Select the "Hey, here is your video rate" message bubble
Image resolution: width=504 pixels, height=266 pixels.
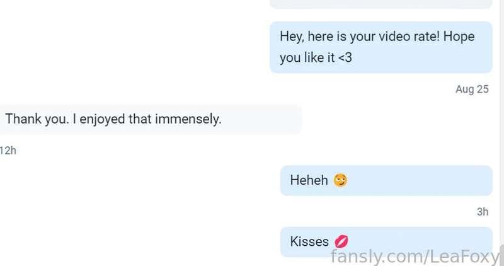(x=381, y=47)
